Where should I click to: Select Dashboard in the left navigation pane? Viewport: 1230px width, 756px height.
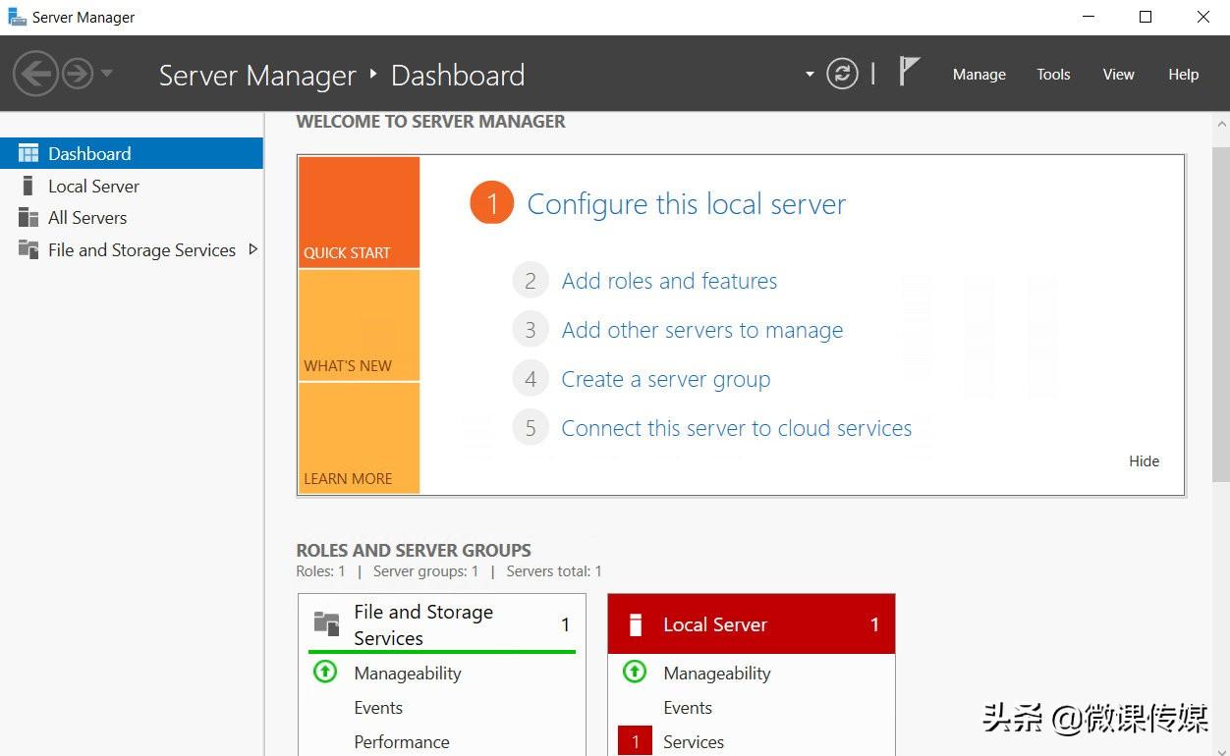click(x=132, y=153)
